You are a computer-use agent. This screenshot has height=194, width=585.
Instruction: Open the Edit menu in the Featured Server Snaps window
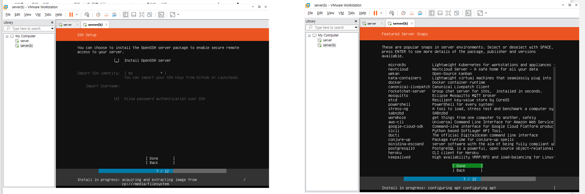click(x=320, y=13)
